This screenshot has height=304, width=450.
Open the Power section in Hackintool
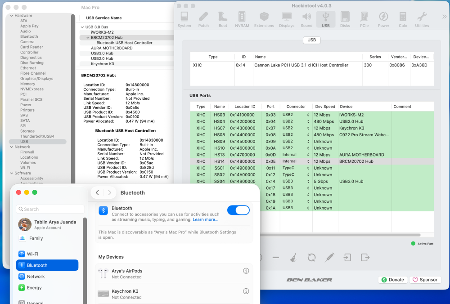tap(383, 19)
